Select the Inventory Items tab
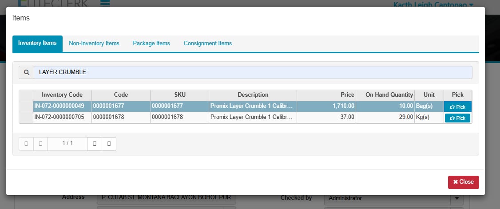The width and height of the screenshot is (500, 209). pyautogui.click(x=37, y=43)
